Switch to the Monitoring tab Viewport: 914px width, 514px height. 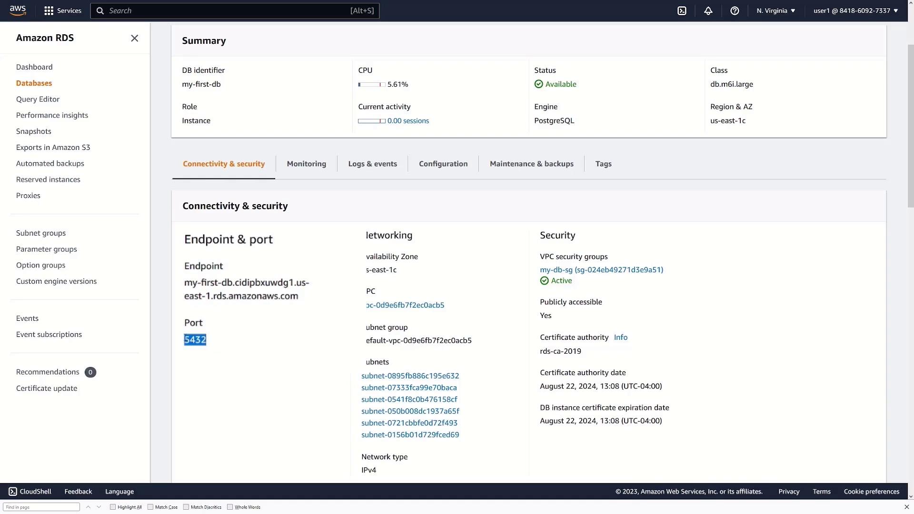[x=306, y=164]
